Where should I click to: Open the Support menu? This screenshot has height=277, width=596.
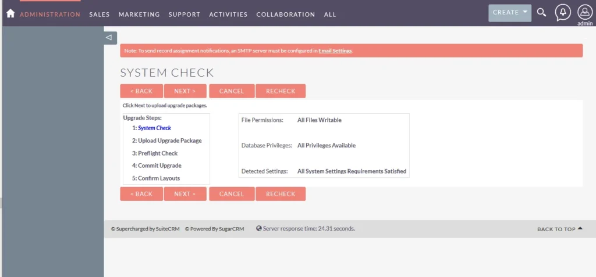point(184,15)
